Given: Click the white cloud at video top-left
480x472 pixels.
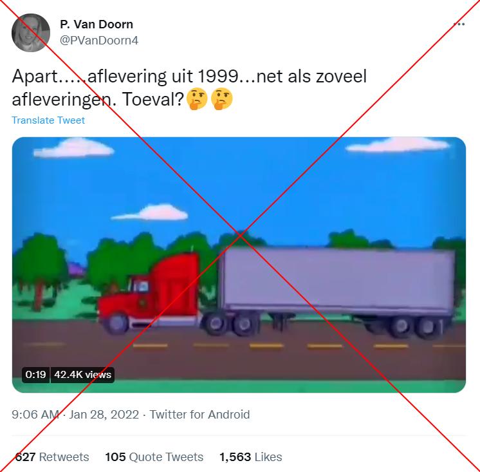Looking at the screenshot, I should click(73, 147).
